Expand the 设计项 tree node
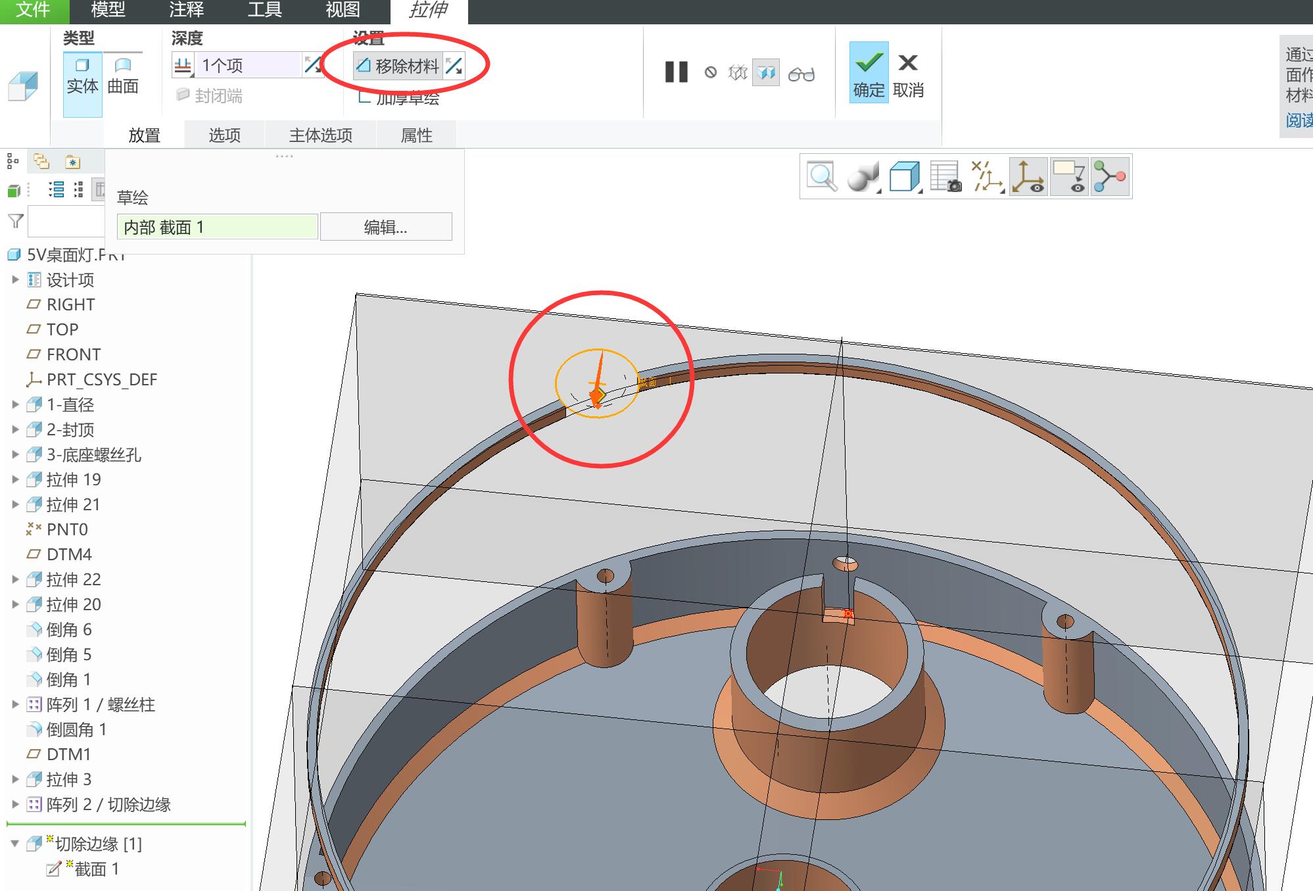 [15, 279]
